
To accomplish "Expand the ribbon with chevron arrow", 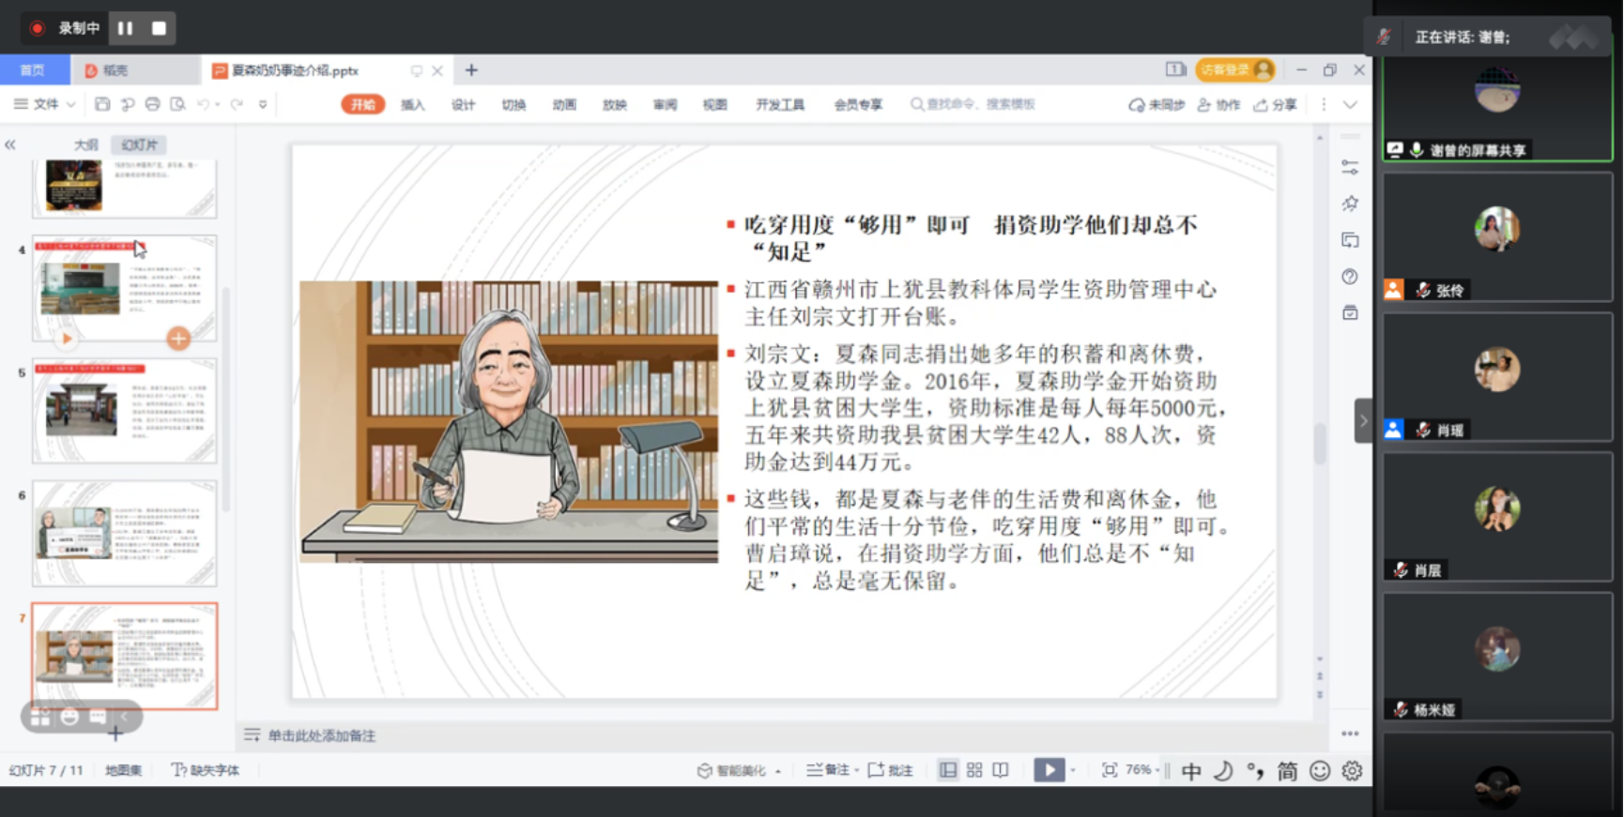I will 1350,105.
